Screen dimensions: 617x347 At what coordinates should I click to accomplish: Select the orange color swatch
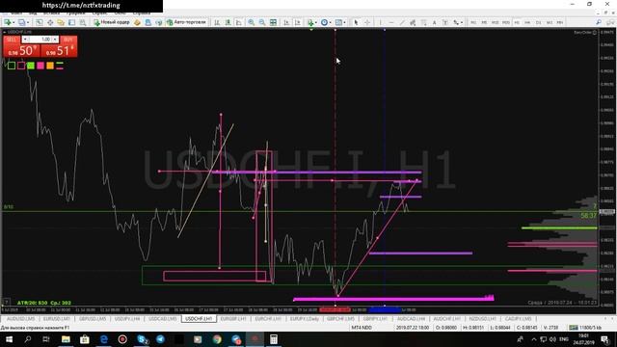click(50, 66)
